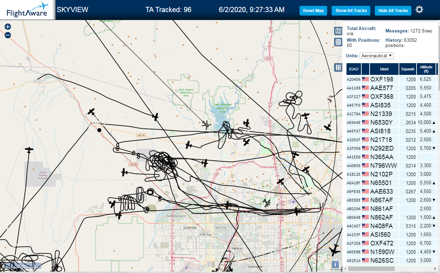This screenshot has height=273, width=440.
Task: Click the US flag in the OXF198 row
Action: [365, 79]
